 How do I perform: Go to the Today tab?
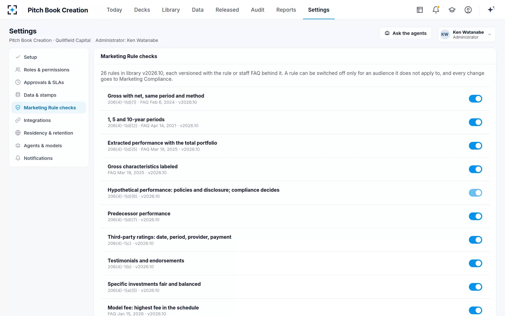[x=114, y=10]
